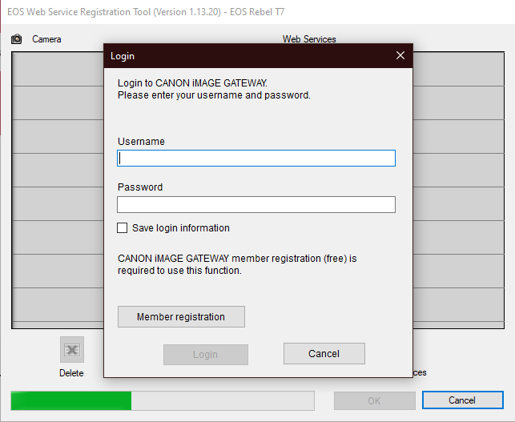
Task: Click Cancel at the bottom of the main window
Action: point(461,400)
